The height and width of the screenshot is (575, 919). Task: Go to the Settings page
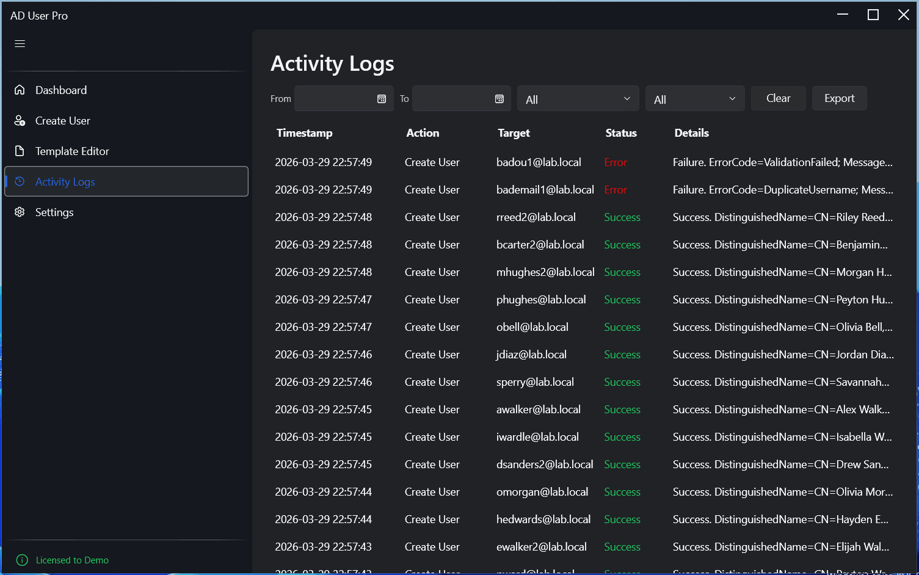point(54,212)
